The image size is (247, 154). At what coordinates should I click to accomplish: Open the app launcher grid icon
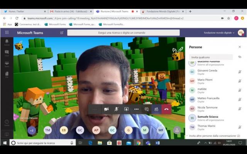pos(7,32)
